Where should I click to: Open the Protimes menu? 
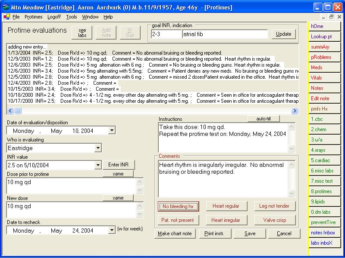coord(33,17)
